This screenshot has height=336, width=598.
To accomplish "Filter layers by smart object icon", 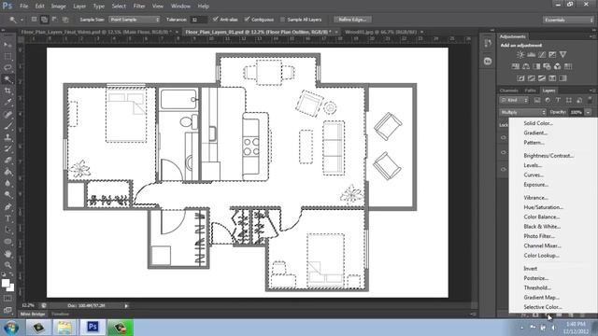I will coord(579,100).
